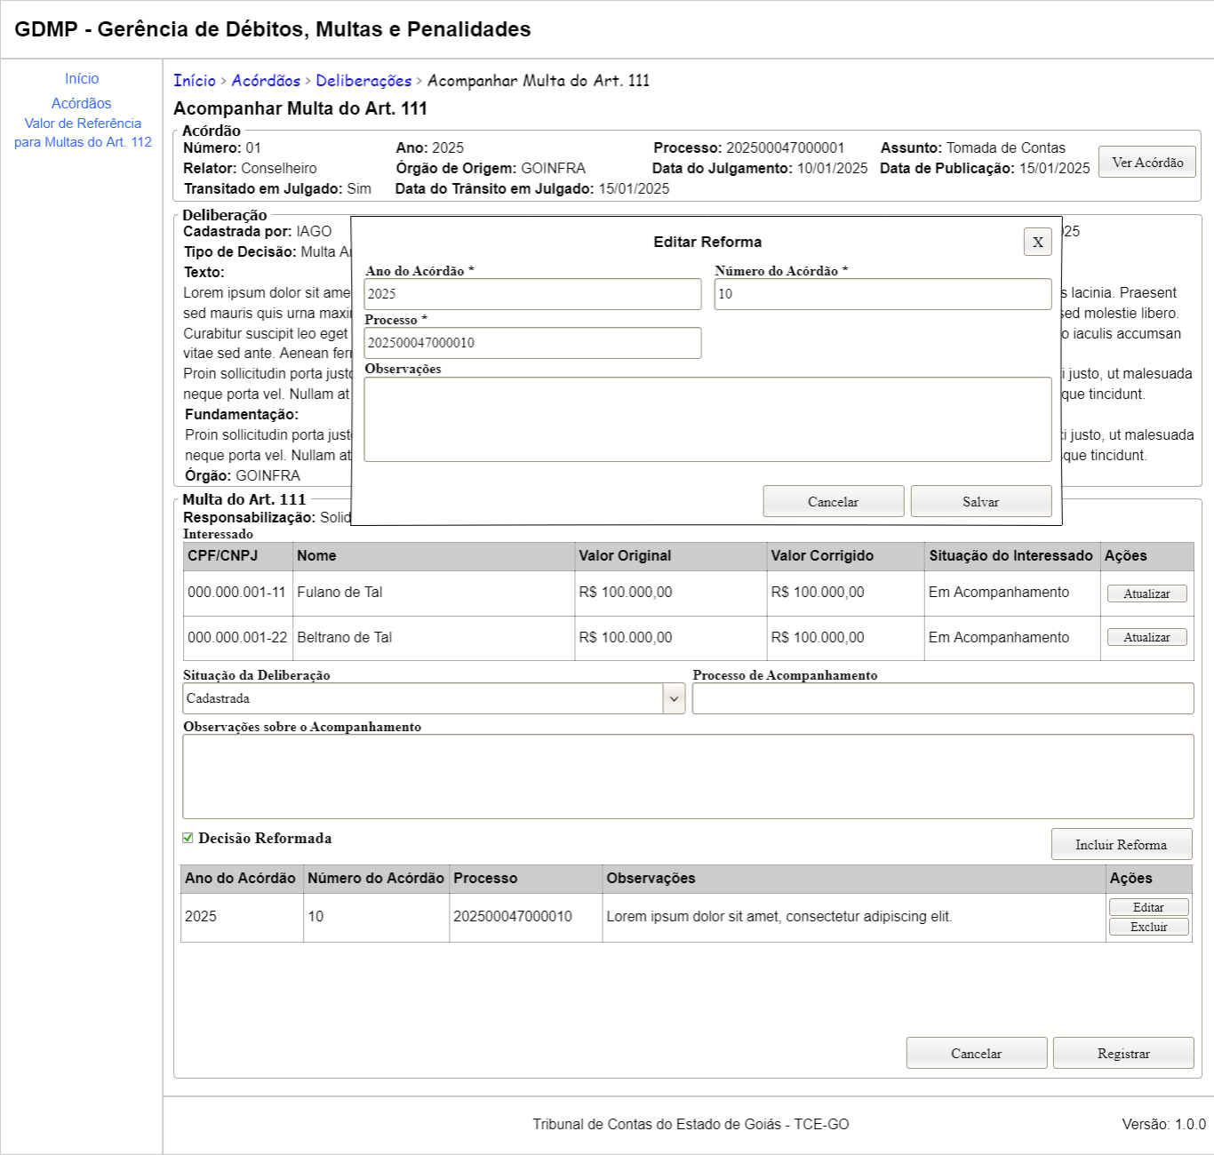This screenshot has height=1155, width=1214.
Task: Navigate to the Acórdãos breadcrumb link
Action: (266, 81)
